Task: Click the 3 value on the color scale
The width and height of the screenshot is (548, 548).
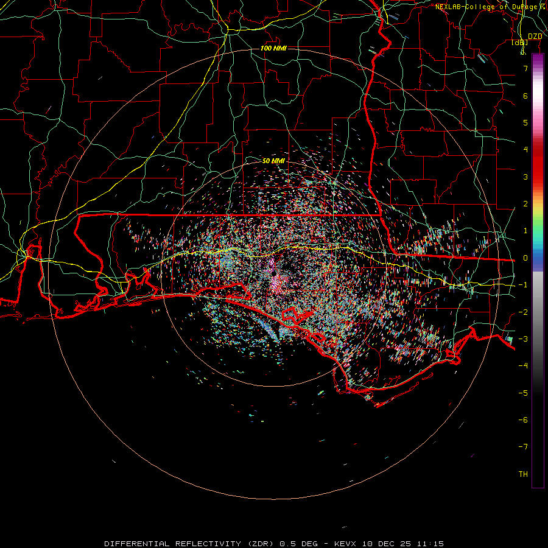Action: (525, 177)
